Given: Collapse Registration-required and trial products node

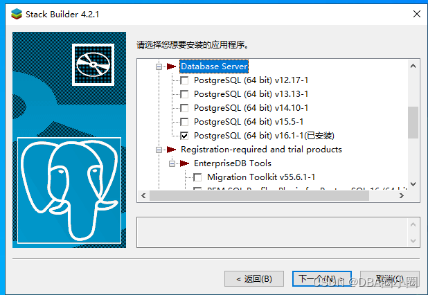Looking at the screenshot, I should tap(159, 150).
